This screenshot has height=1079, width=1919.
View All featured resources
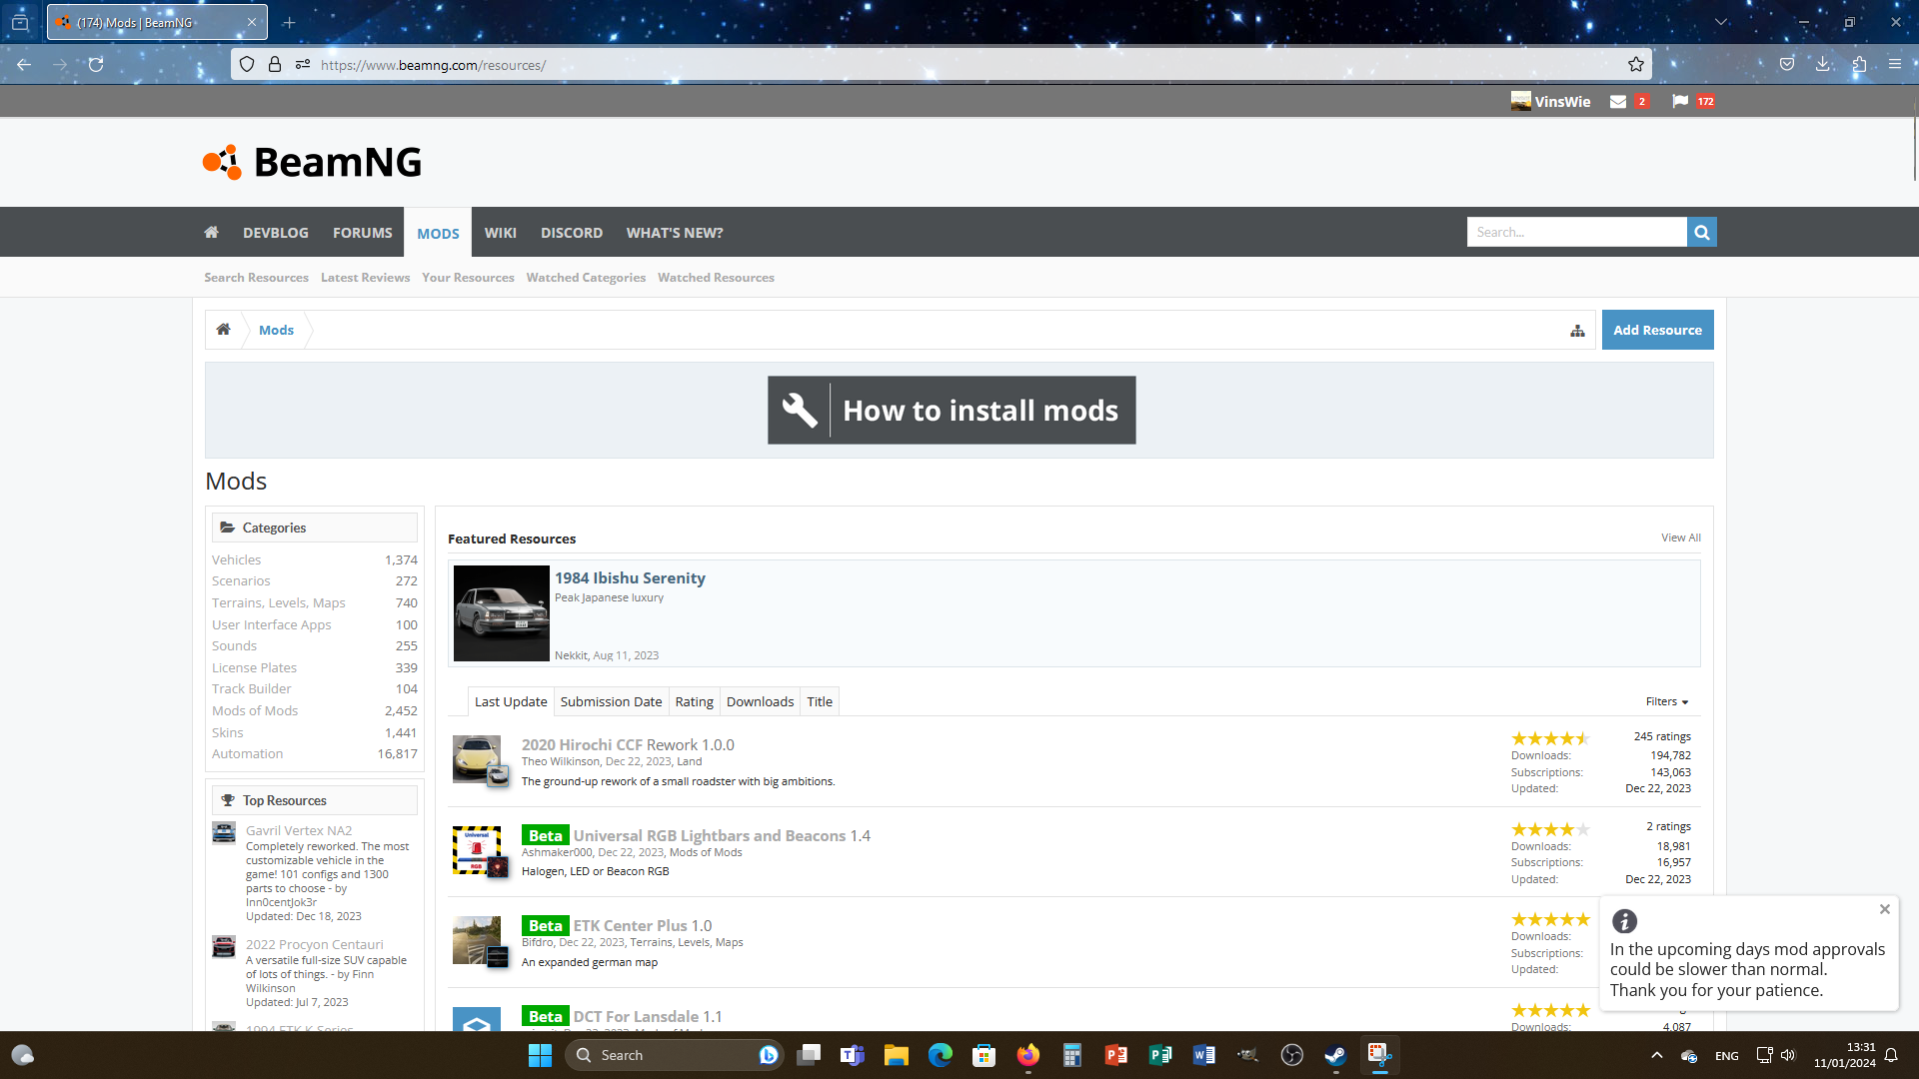pos(1681,538)
